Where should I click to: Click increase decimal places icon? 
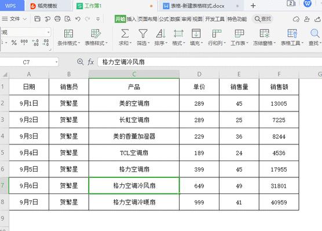(35, 43)
